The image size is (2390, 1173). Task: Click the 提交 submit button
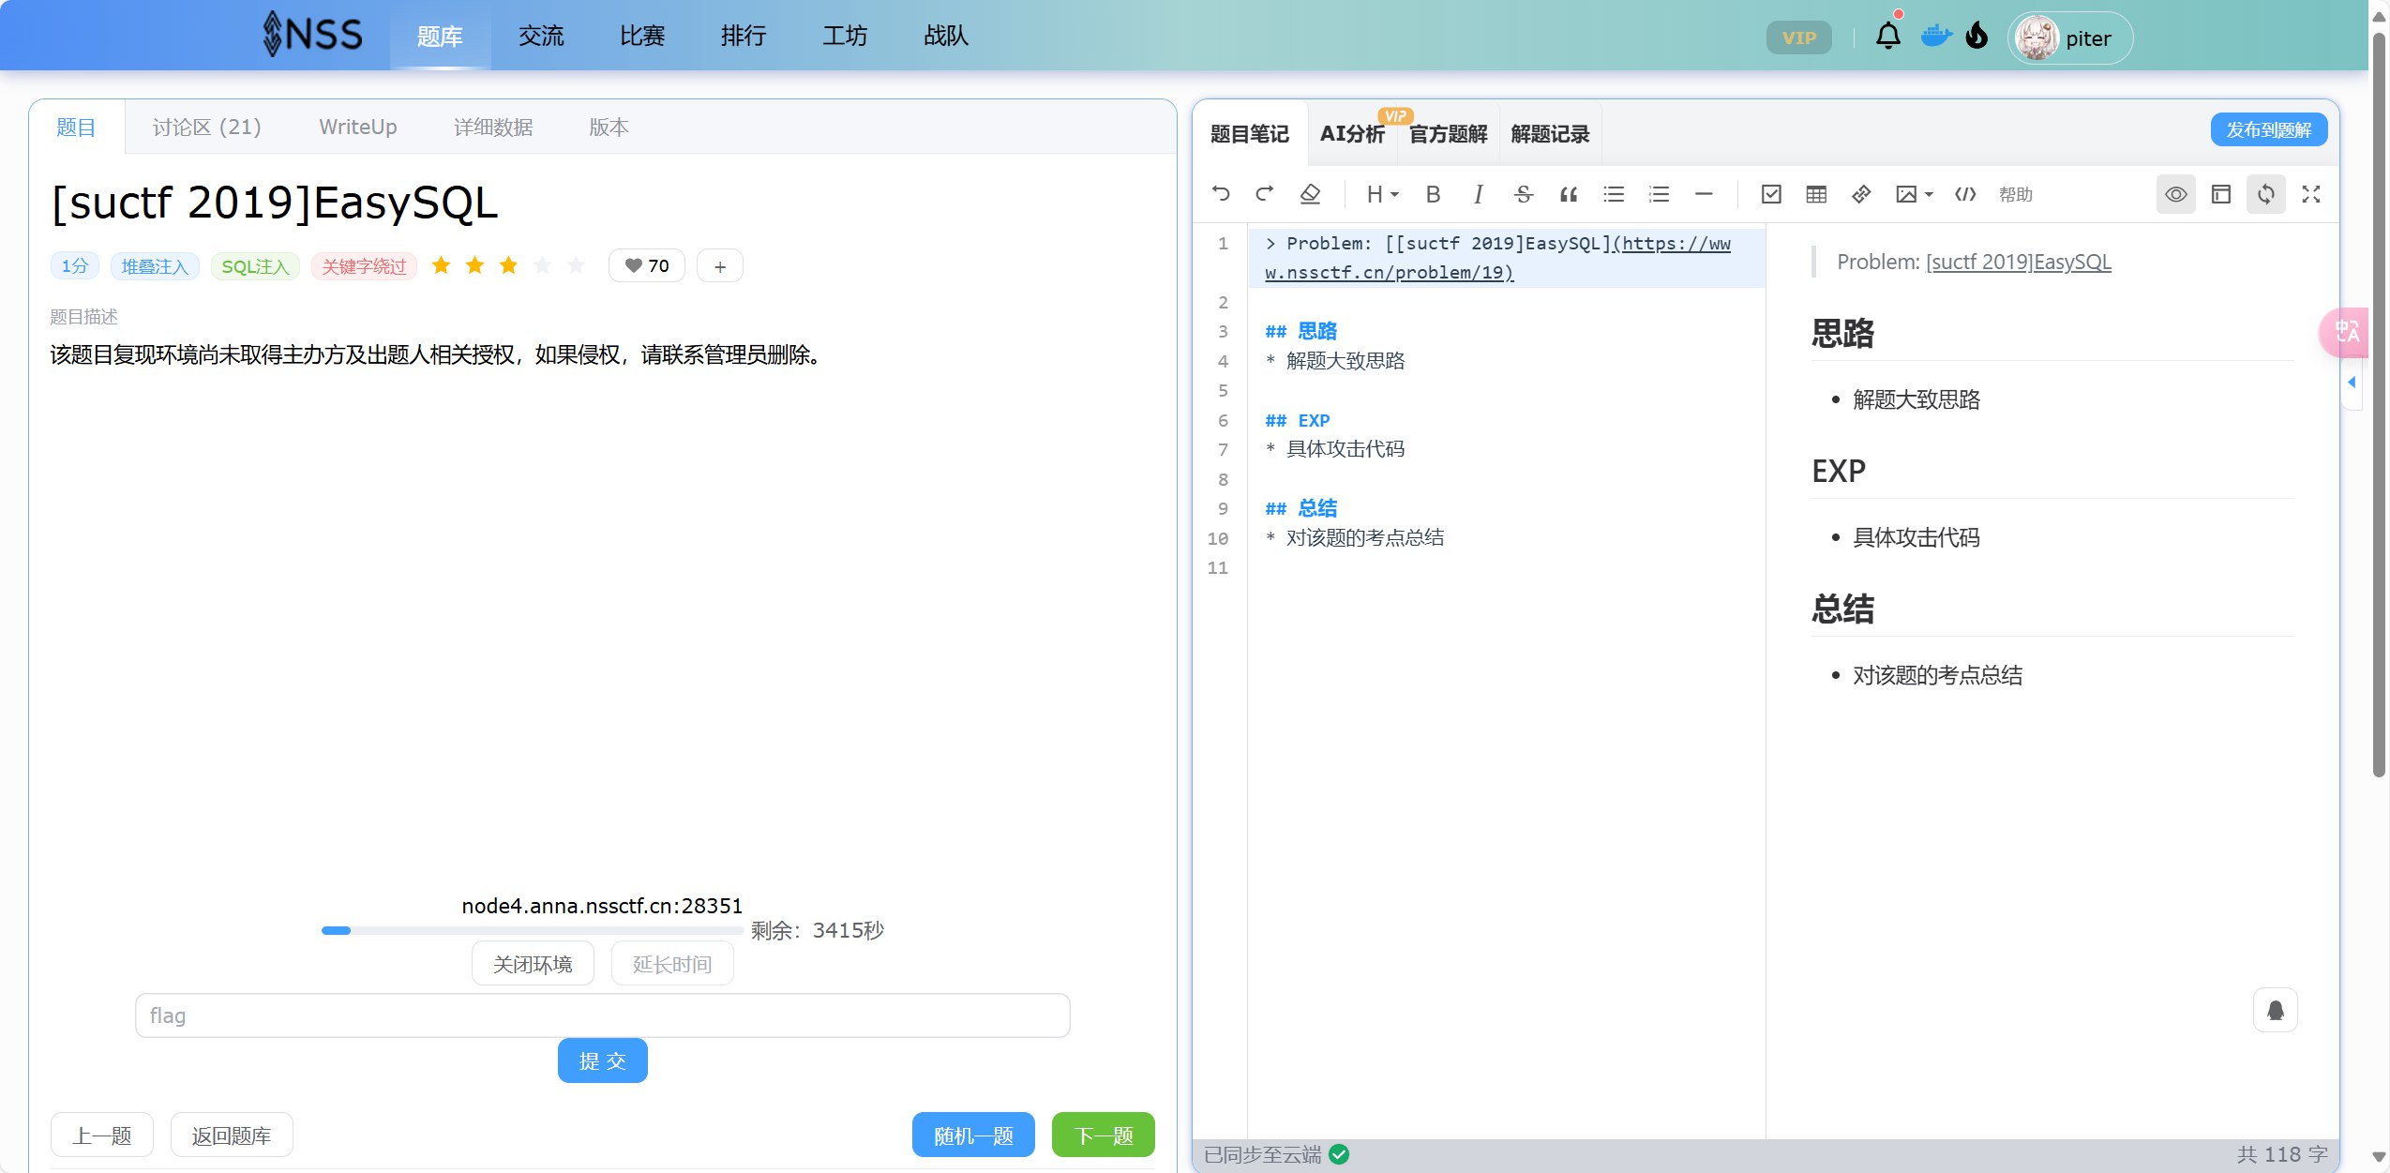602,1060
